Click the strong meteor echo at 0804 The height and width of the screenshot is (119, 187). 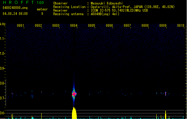point(74,94)
